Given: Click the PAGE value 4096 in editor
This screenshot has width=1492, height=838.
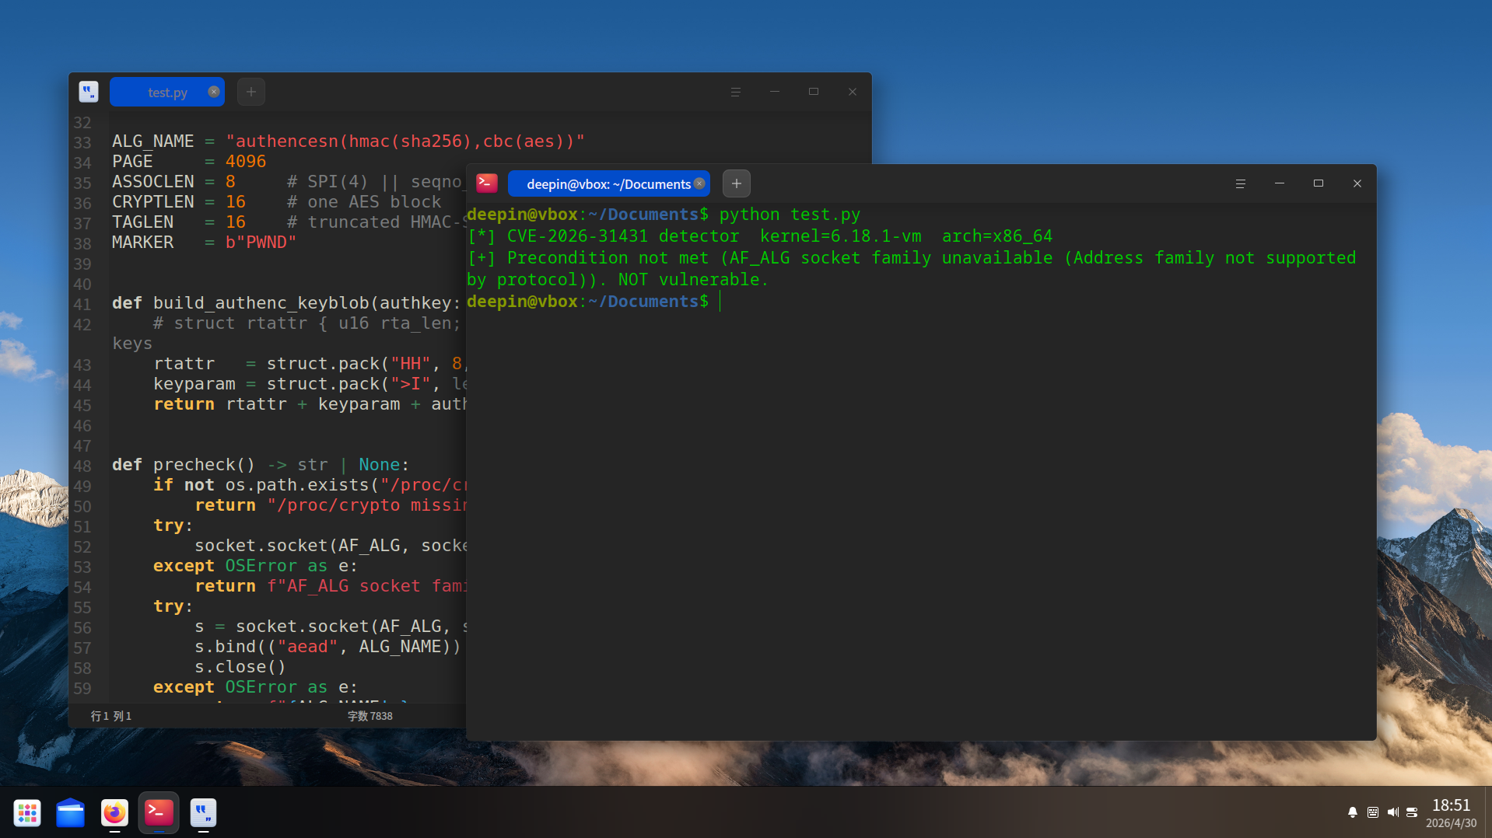Looking at the screenshot, I should pos(246,162).
